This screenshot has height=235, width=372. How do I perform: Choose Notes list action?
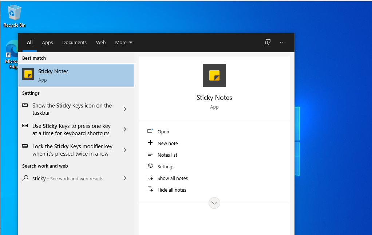pos(167,155)
